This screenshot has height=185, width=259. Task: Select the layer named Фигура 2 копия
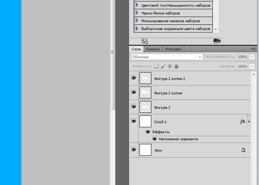[x=168, y=93]
